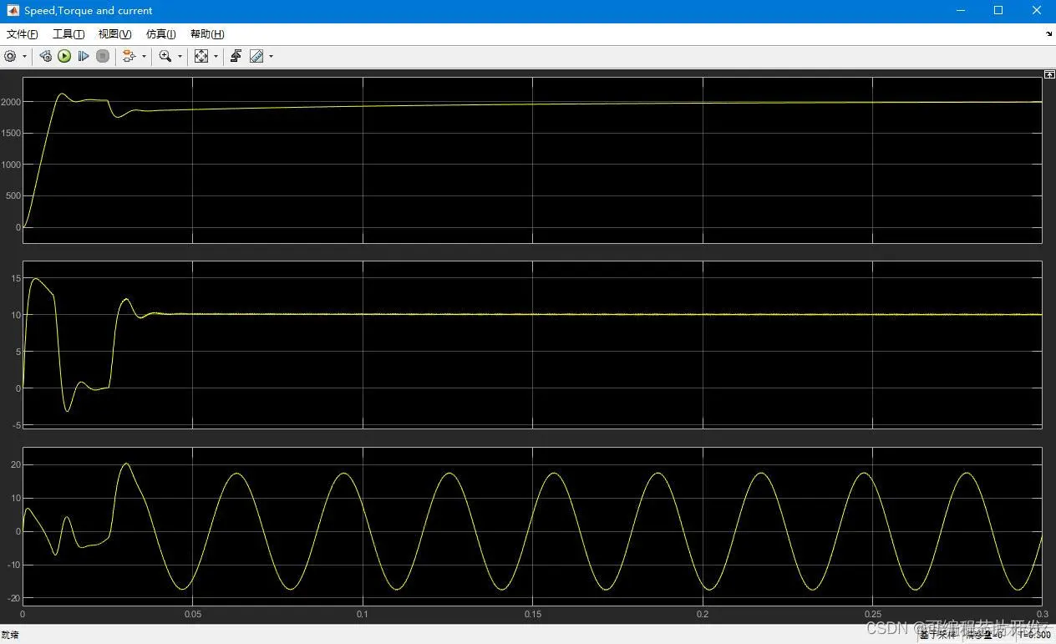Click the MATLAB icon in the title bar
Viewport: 1056px width, 644px height.
pyautogui.click(x=13, y=11)
